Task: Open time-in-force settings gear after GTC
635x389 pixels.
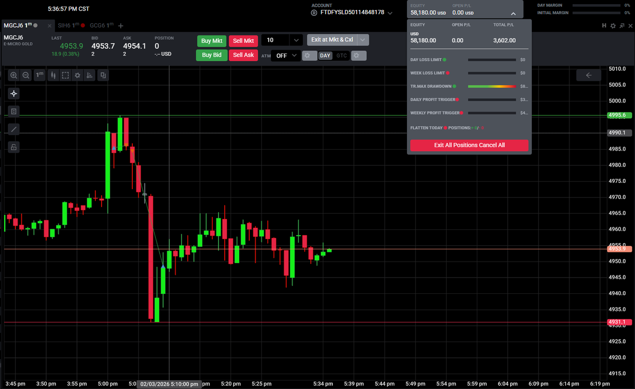Action: 359,55
